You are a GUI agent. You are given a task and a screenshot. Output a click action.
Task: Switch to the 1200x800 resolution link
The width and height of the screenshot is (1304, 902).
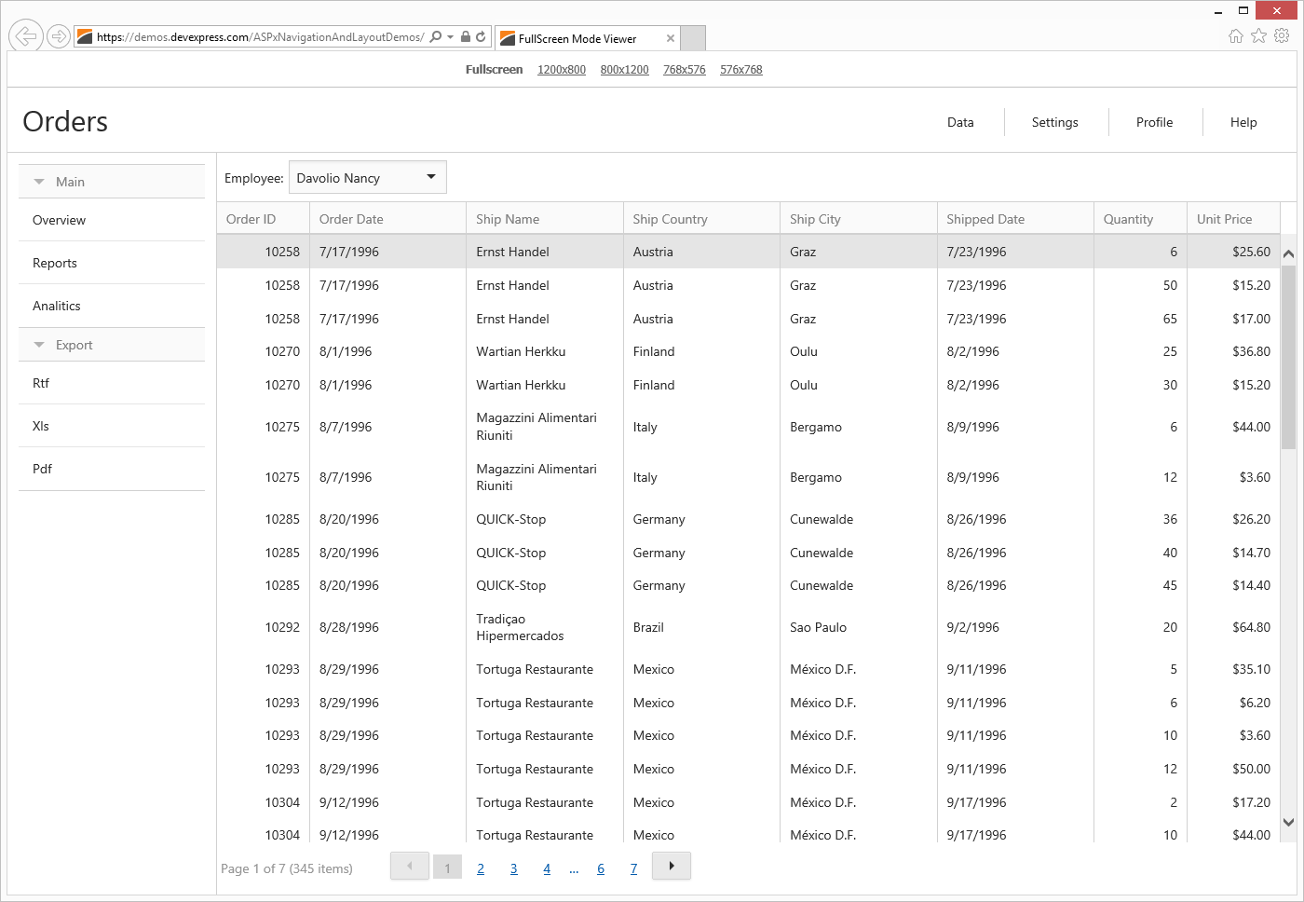(561, 70)
